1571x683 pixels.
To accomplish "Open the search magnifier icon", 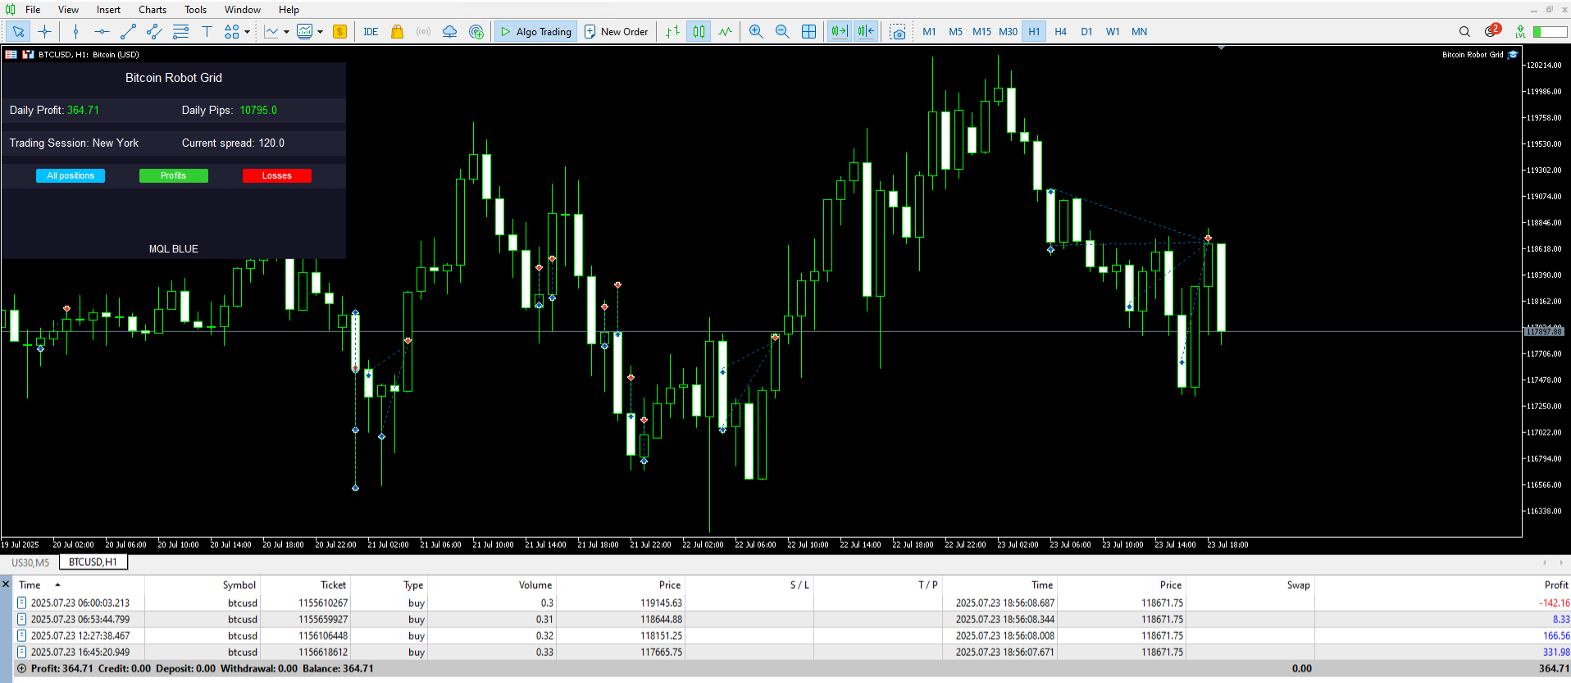I will point(1464,32).
